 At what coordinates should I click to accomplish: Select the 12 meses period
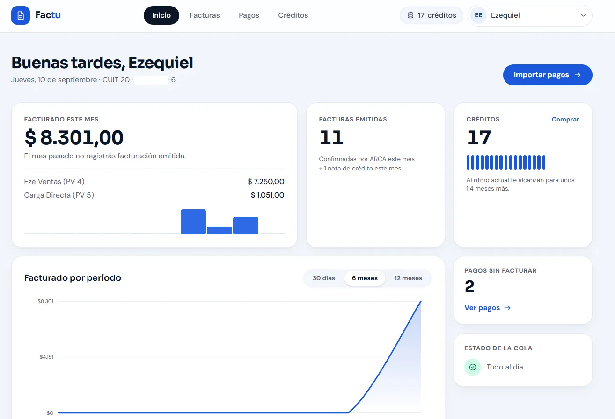pyautogui.click(x=408, y=278)
